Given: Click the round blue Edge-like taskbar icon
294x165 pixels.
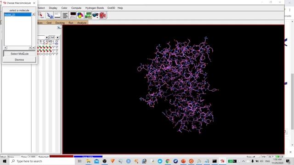Looking at the screenshot, I should (x=160, y=161).
